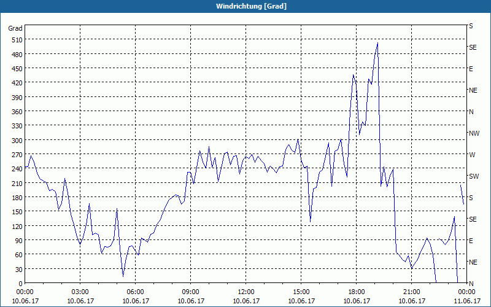
Task: Click the chart title Windrichtung [Grad]
Action: (x=251, y=6)
